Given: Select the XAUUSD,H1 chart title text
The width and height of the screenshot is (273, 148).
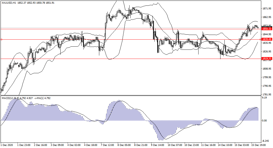Looking at the screenshot, I should (x=9, y=3).
